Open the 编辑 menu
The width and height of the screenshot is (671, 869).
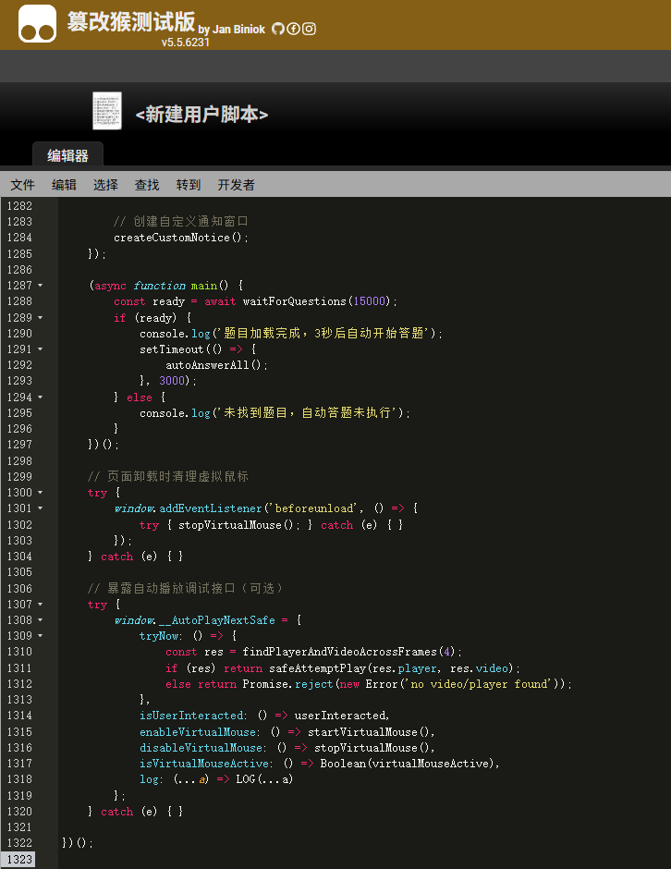click(x=65, y=185)
